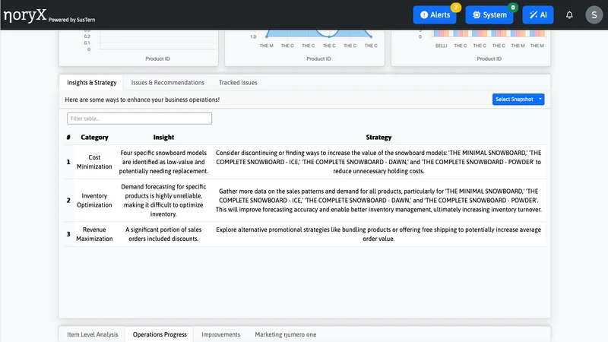Viewport: 608px width, 342px height.
Task: Sort by the Strategy column header
Action: pos(378,138)
